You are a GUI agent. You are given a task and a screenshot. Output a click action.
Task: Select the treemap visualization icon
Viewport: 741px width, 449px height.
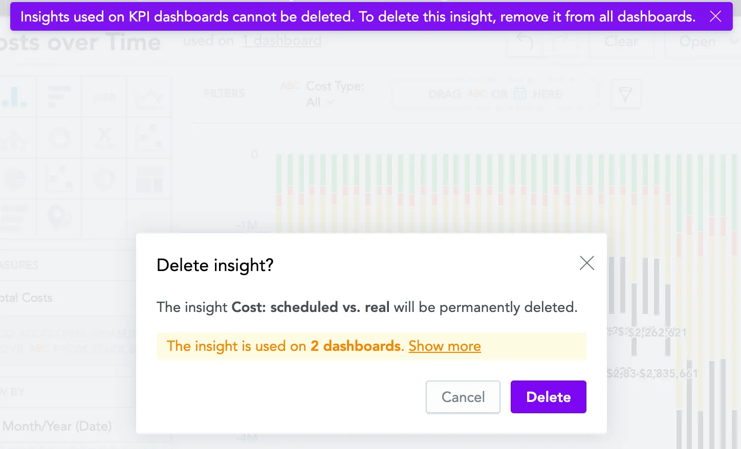coord(149,179)
